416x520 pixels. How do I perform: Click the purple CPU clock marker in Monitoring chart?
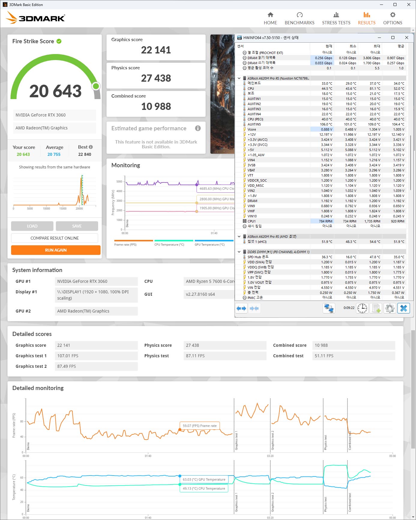tap(197, 185)
